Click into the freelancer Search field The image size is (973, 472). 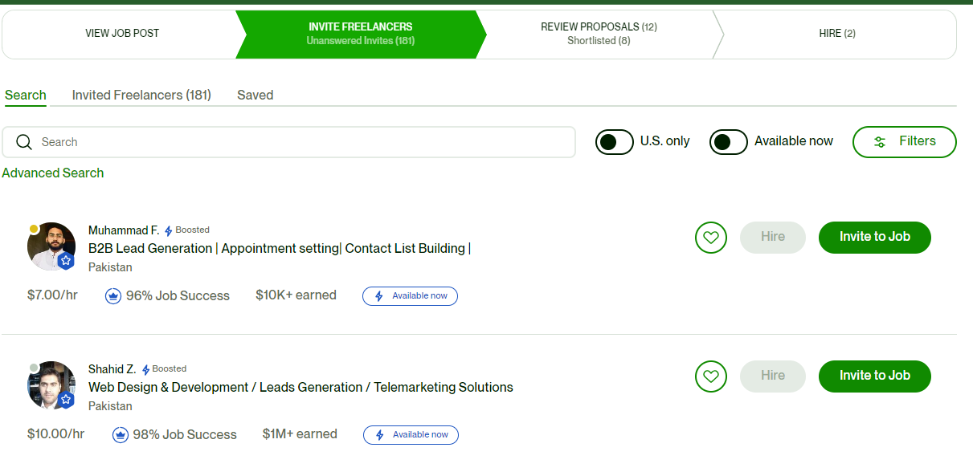pos(289,142)
